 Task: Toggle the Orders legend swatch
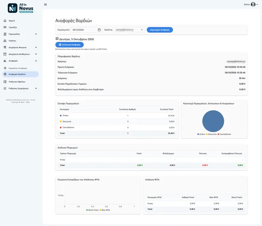point(198,134)
